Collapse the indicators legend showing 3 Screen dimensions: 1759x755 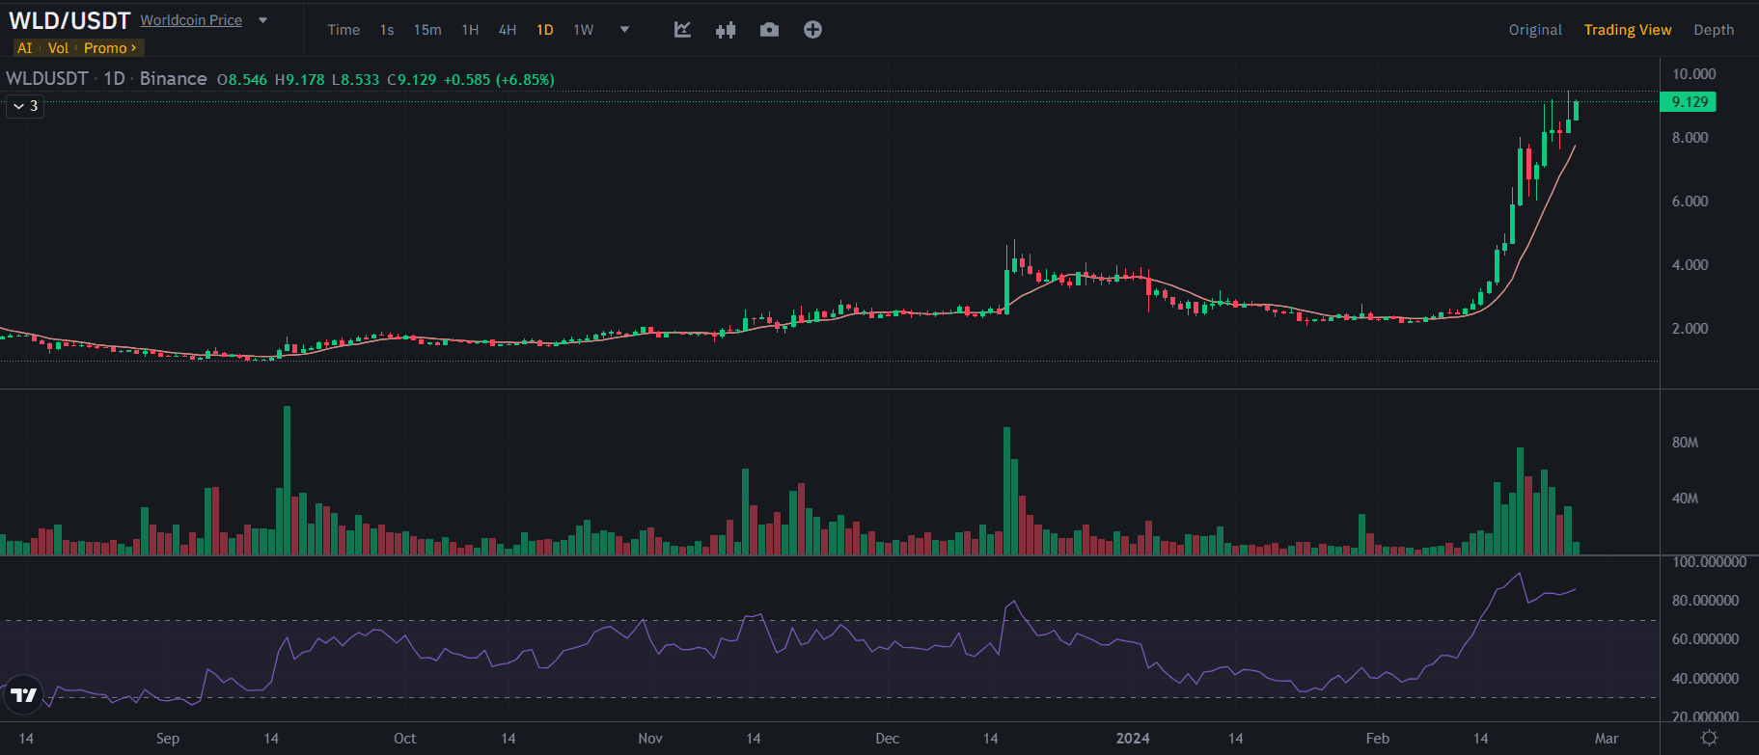[25, 106]
